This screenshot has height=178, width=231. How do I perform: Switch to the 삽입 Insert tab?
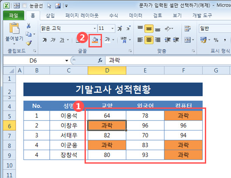click(x=50, y=15)
